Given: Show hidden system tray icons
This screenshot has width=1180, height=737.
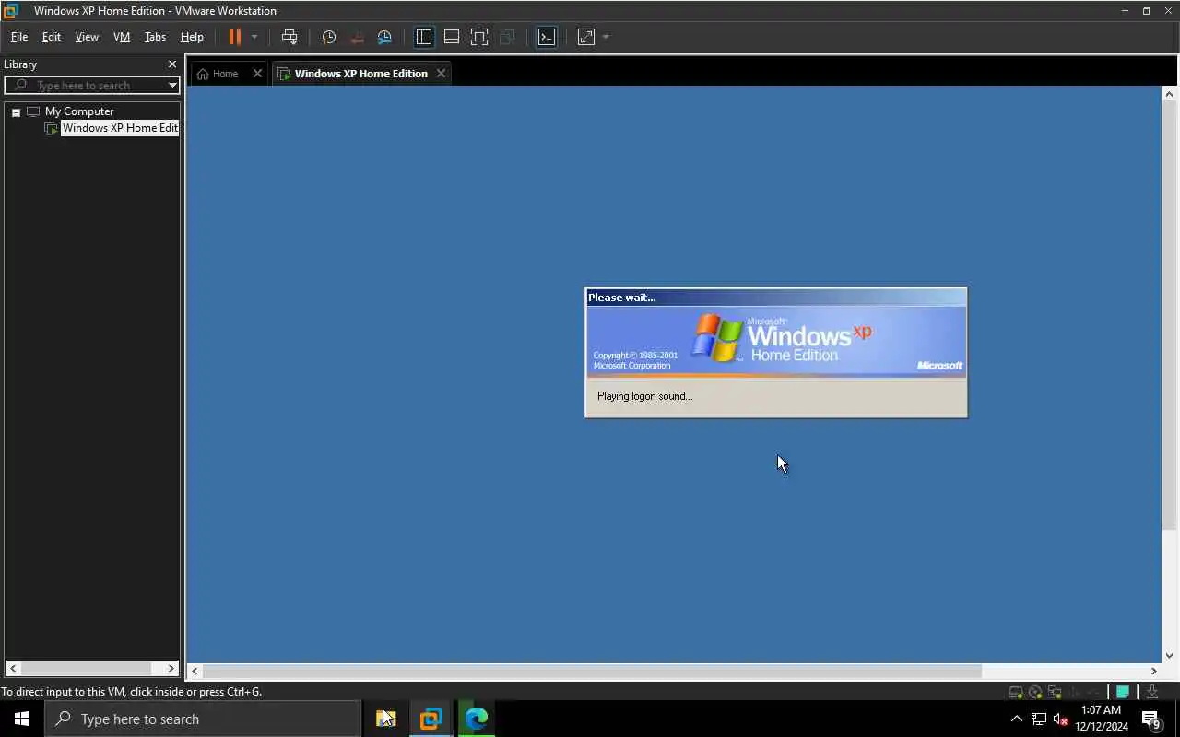Looking at the screenshot, I should point(1017,719).
